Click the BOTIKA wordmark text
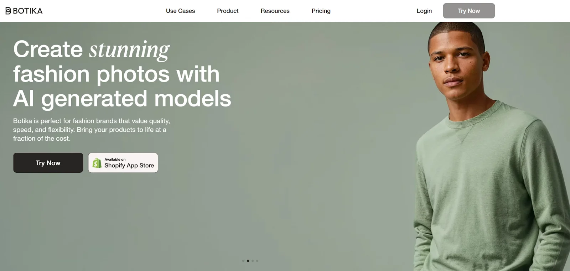This screenshot has width=570, height=271. tap(28, 11)
